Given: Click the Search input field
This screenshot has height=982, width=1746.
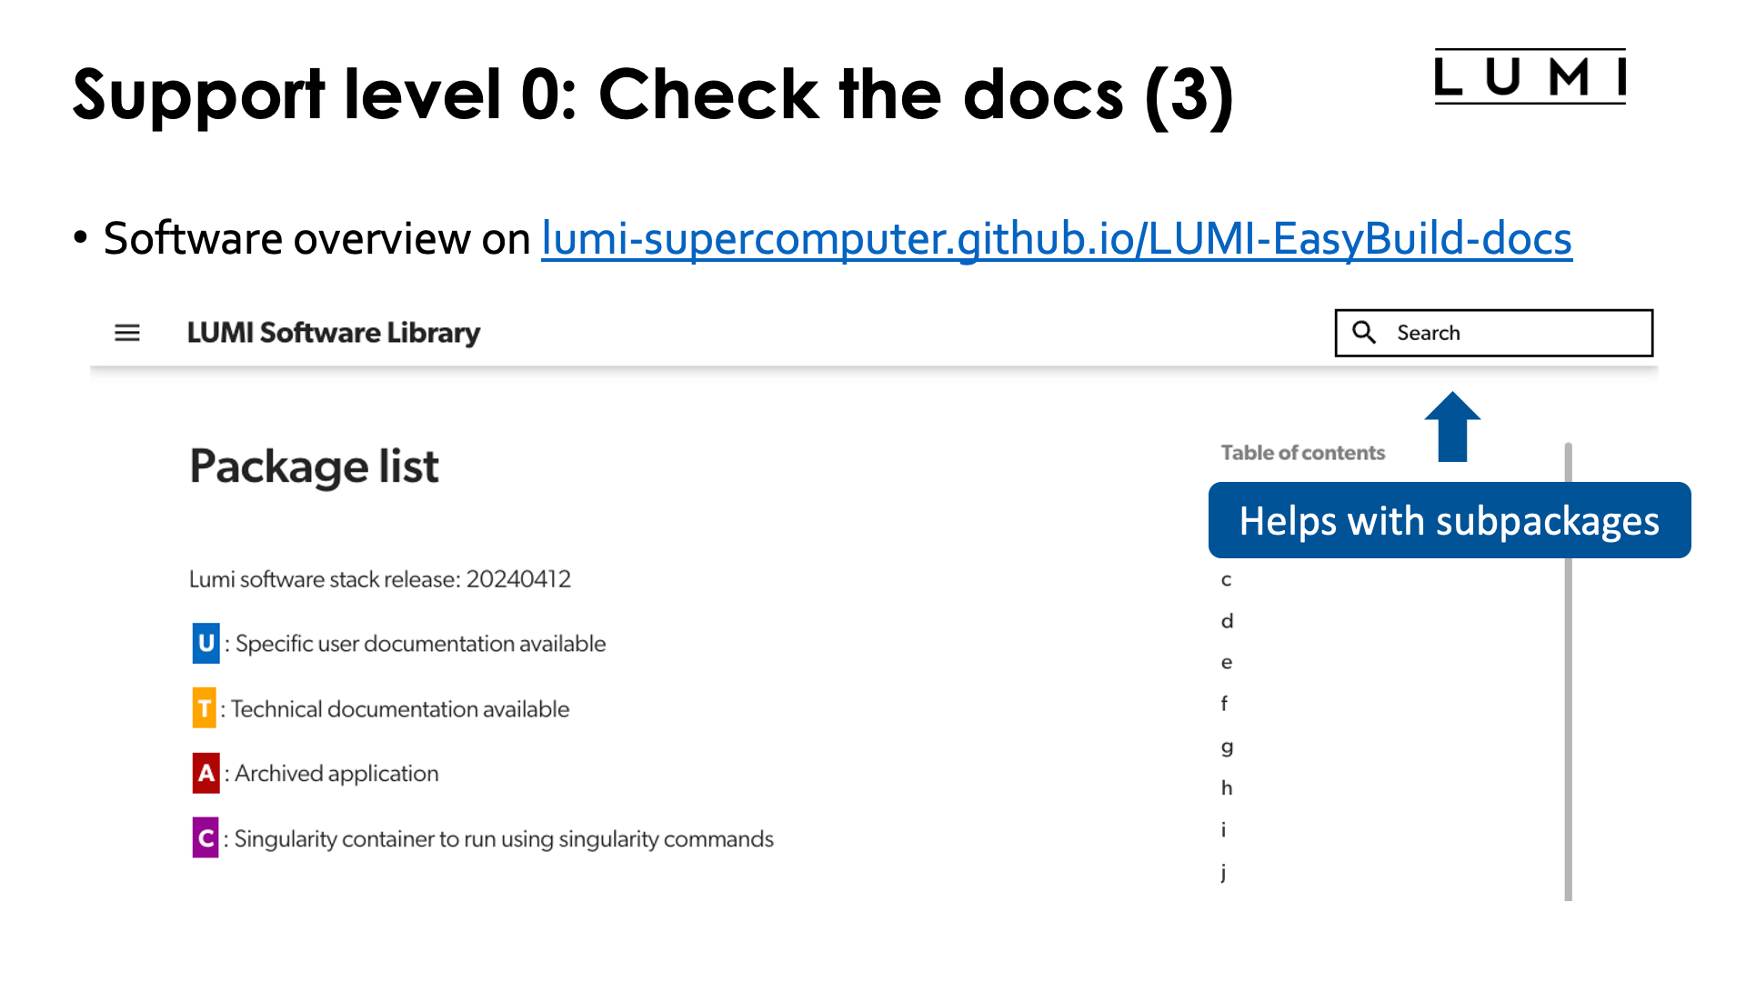Looking at the screenshot, I should 1495,332.
